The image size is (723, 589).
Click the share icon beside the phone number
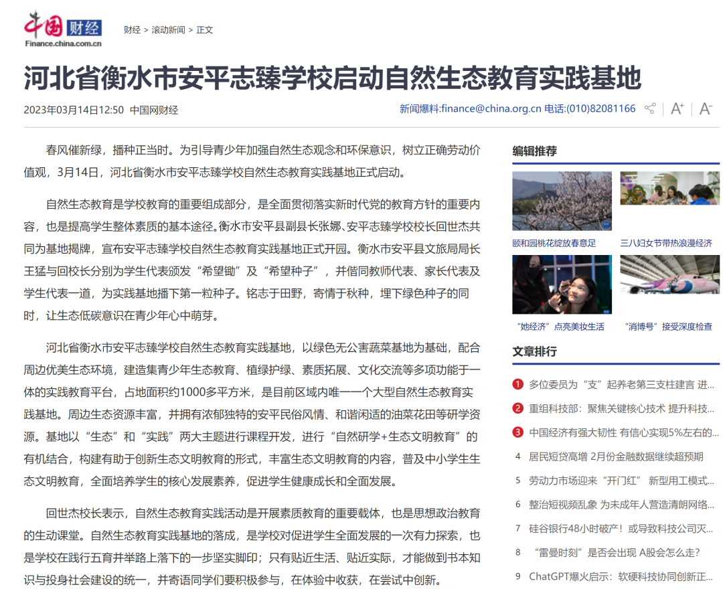650,109
